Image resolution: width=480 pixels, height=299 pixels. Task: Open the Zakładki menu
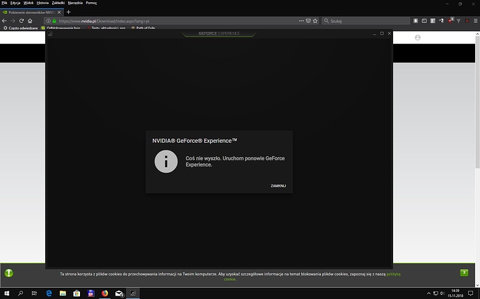click(x=58, y=3)
